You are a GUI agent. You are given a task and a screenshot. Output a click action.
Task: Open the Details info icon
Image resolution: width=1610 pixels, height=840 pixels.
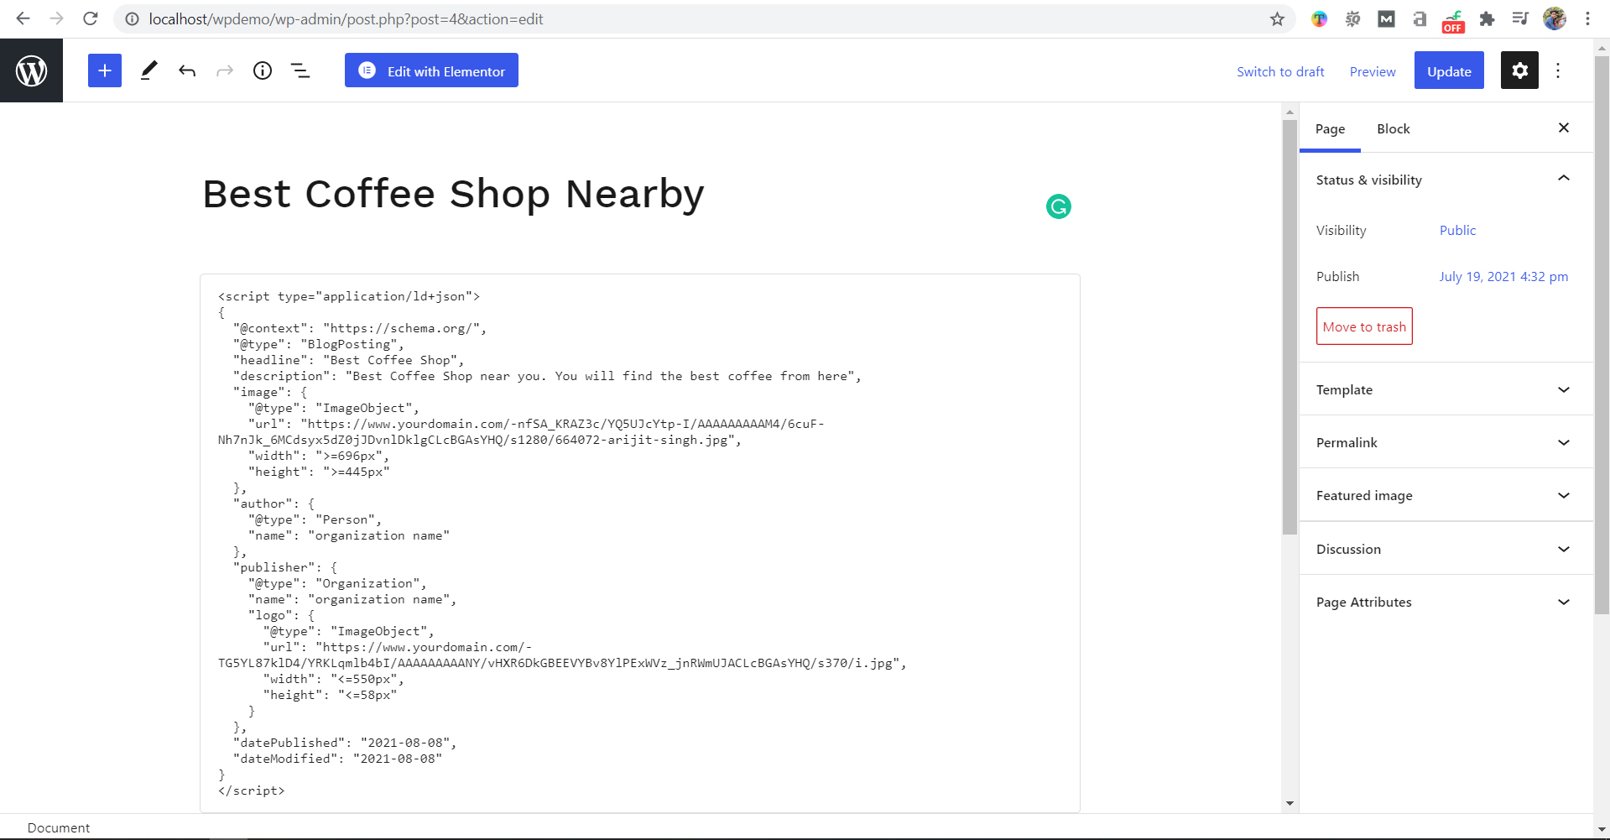pyautogui.click(x=263, y=70)
